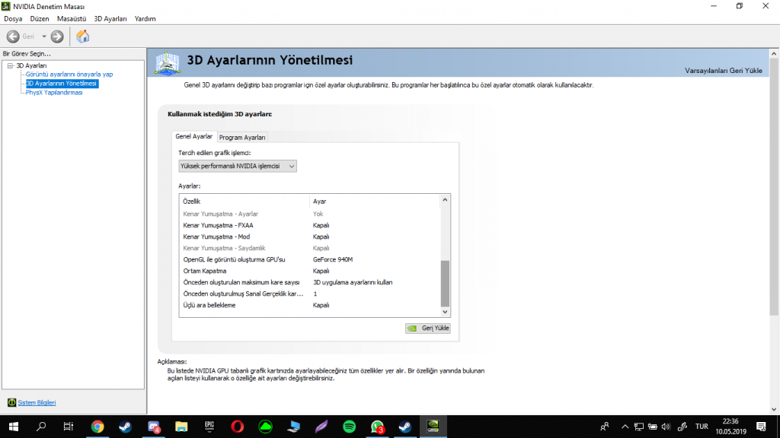Select the Genel Ayarlar tab
The image size is (780, 438).
coord(193,137)
